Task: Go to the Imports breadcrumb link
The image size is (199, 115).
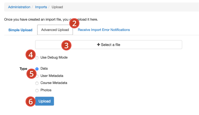Action: (x=41, y=7)
